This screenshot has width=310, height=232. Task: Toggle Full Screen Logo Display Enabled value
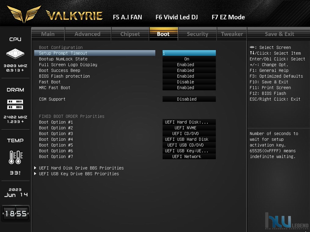click(189, 65)
